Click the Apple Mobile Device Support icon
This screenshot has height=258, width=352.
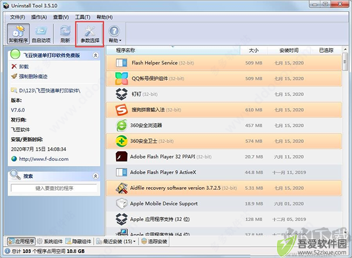point(121,203)
